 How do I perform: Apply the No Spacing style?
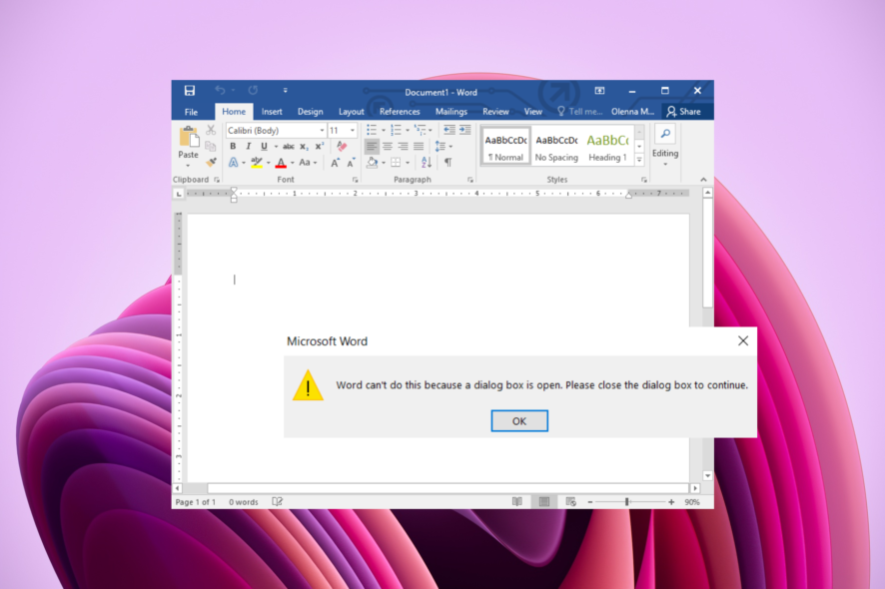556,147
